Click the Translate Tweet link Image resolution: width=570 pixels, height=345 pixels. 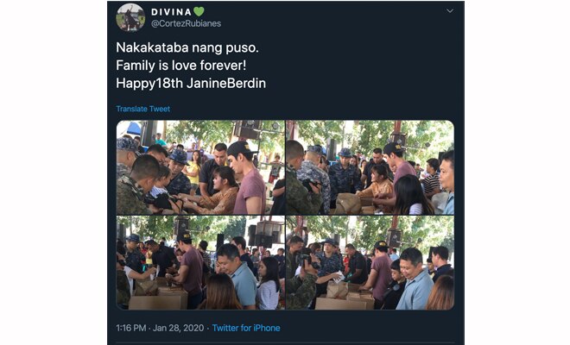pos(142,109)
